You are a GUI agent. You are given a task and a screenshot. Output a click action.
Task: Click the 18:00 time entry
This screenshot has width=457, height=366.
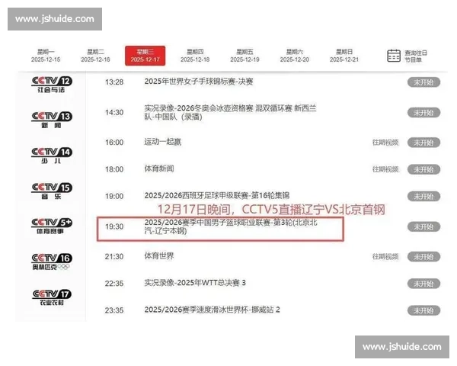point(114,169)
